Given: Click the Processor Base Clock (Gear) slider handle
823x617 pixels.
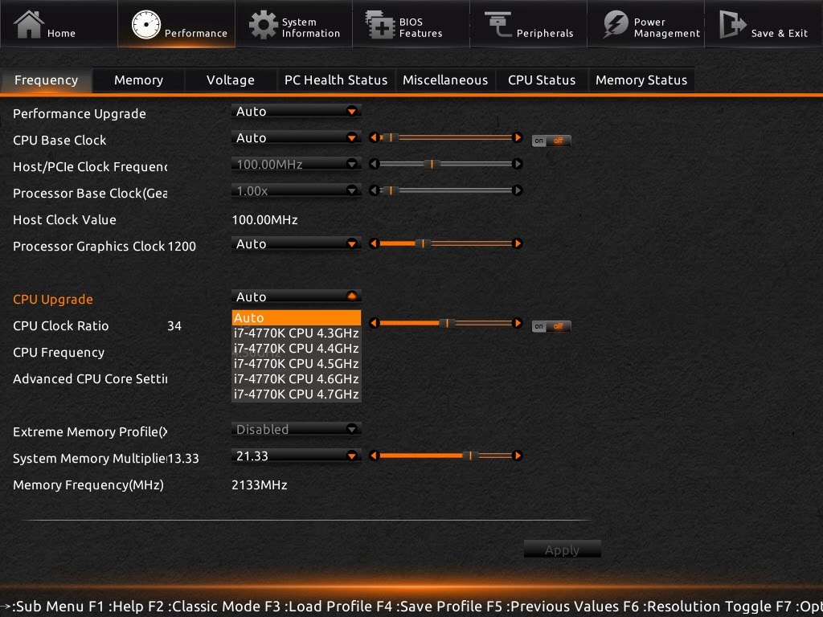Looking at the screenshot, I should click(391, 190).
